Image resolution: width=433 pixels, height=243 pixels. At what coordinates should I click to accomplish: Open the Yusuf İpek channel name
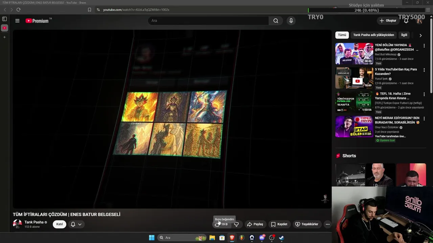[x=381, y=79]
